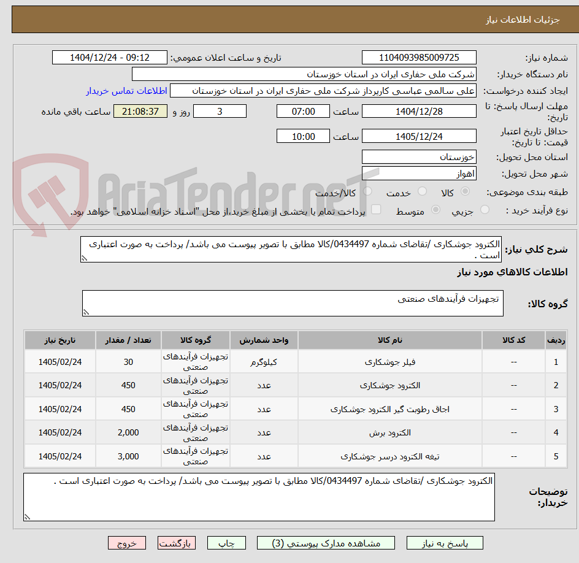Click the تاریخ نیاز column header
Viewport: 579px width, 563px height.
pos(60,340)
